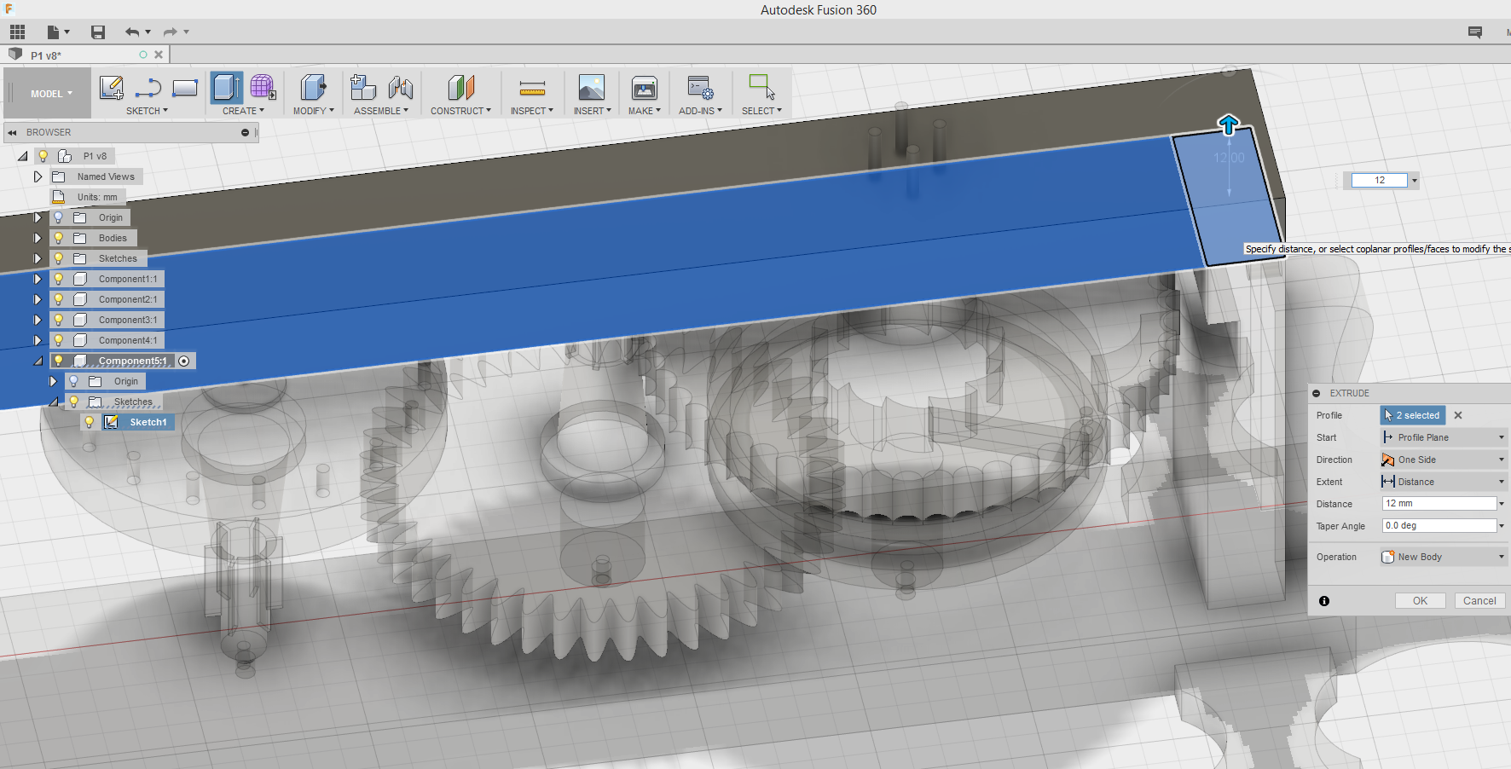The height and width of the screenshot is (769, 1511).
Task: Toggle visibility bulb of Component2:1
Action: coord(59,299)
